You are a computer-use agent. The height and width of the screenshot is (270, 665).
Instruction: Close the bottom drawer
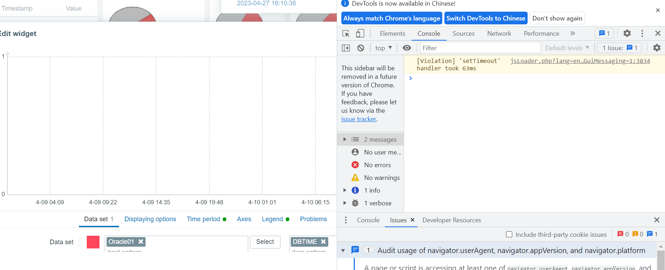point(657,220)
